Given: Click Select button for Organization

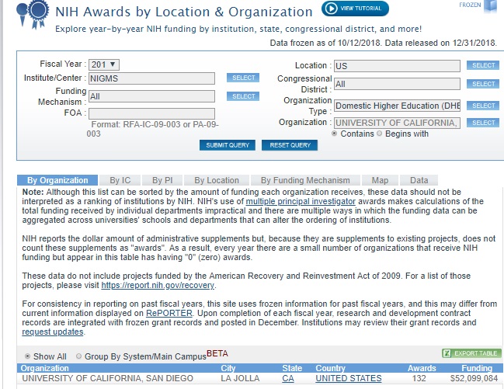Looking at the screenshot, I should click(483, 123).
